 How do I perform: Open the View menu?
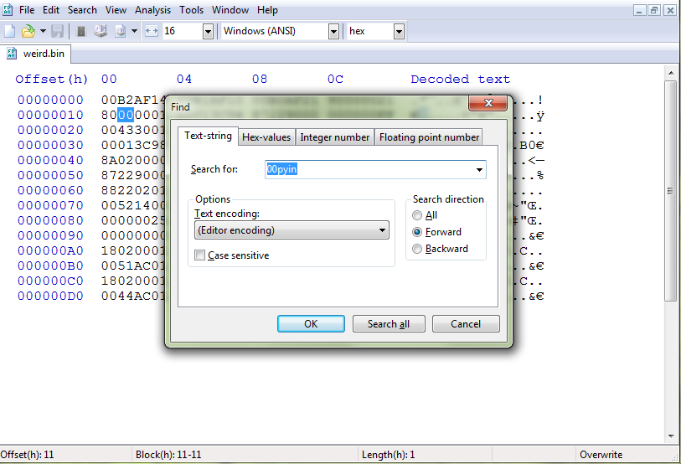coord(116,10)
